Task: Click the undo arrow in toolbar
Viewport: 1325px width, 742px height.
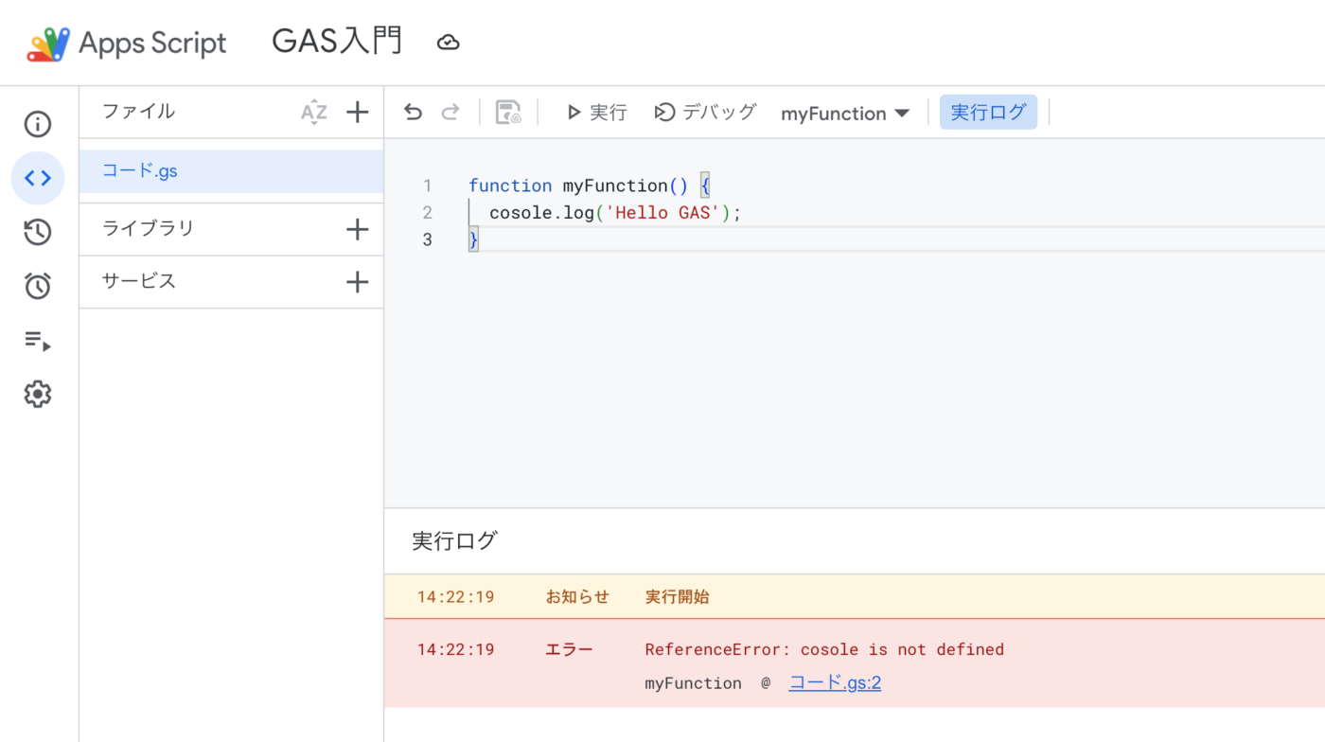Action: point(413,113)
